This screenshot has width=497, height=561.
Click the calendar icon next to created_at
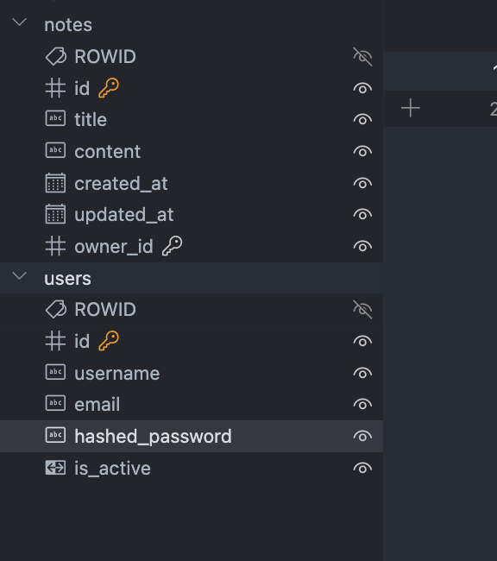point(55,183)
